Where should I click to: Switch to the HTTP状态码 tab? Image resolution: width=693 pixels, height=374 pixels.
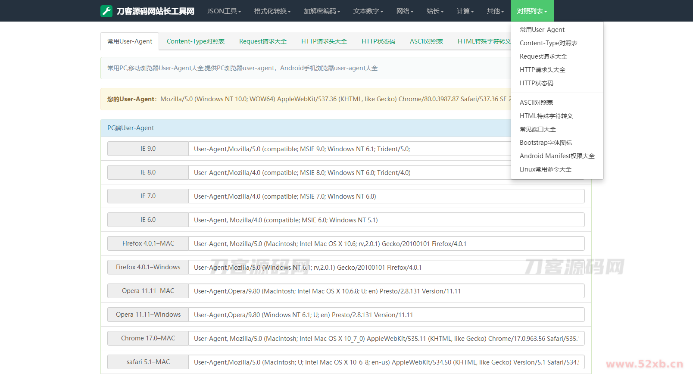coord(378,41)
